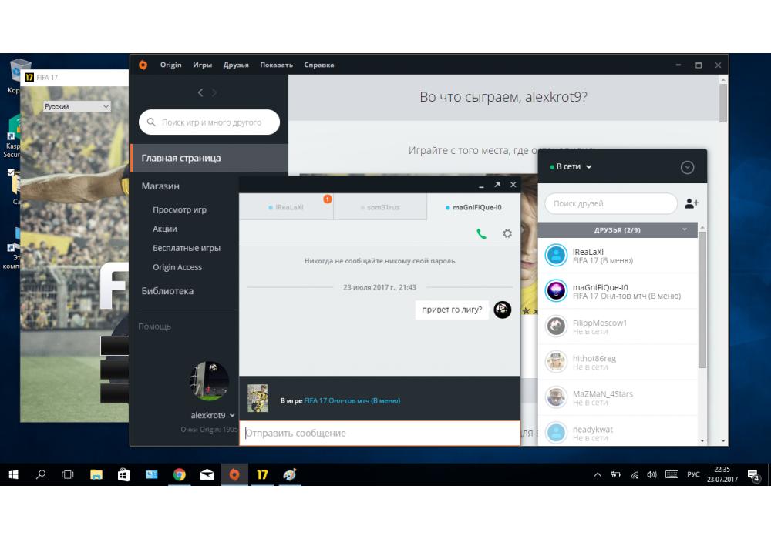This screenshot has width=771, height=539.
Task: Open Mail app from the taskbar
Action: [x=207, y=474]
